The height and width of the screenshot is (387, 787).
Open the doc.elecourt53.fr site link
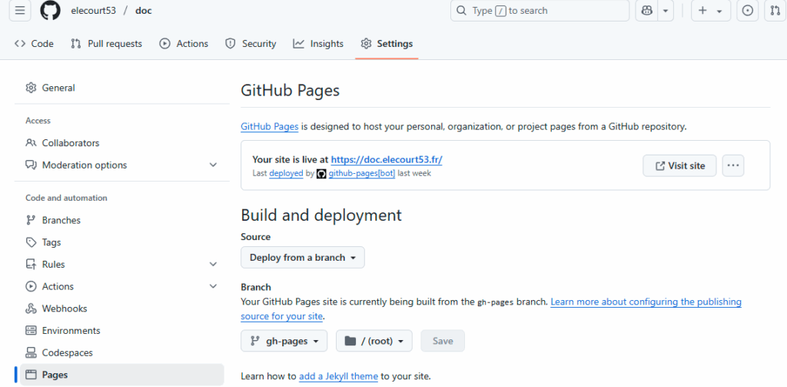click(386, 159)
